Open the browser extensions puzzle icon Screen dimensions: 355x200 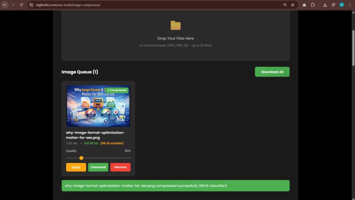point(313,5)
